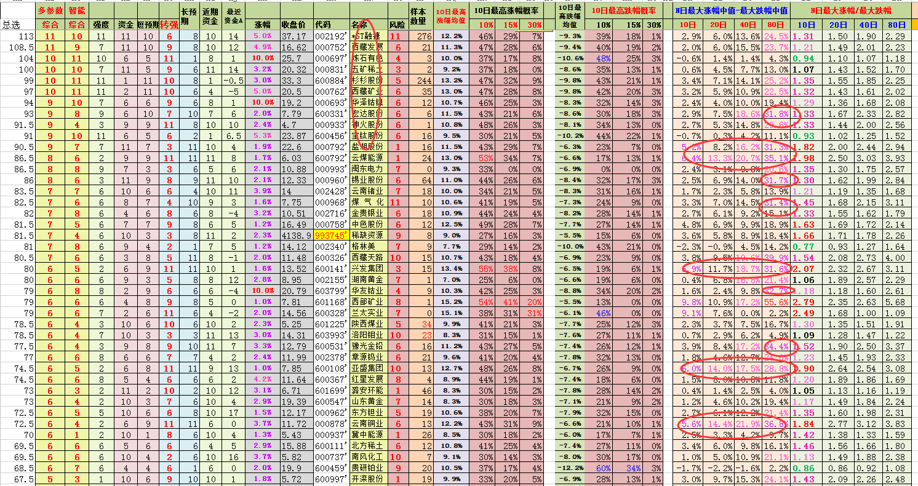The height and width of the screenshot is (486, 918).
Task: Select the stock name 亚盛集团
Action: pyautogui.click(x=368, y=368)
